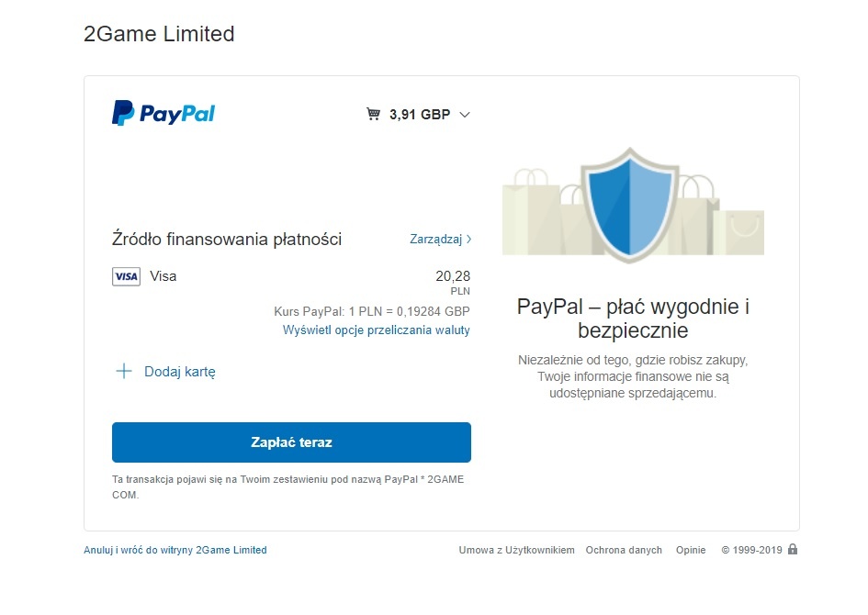
Task: Click the blue shield illustration
Action: 630,205
